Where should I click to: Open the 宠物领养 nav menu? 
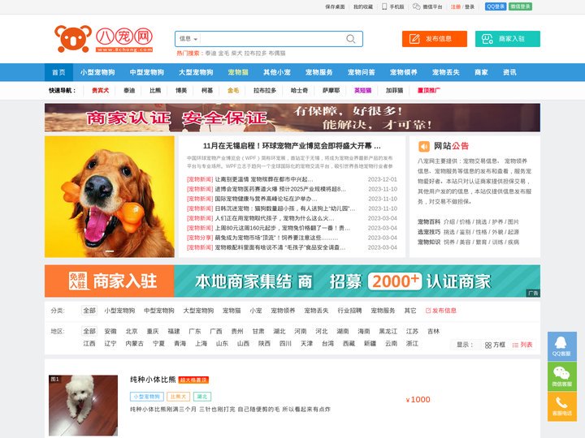tap(403, 72)
